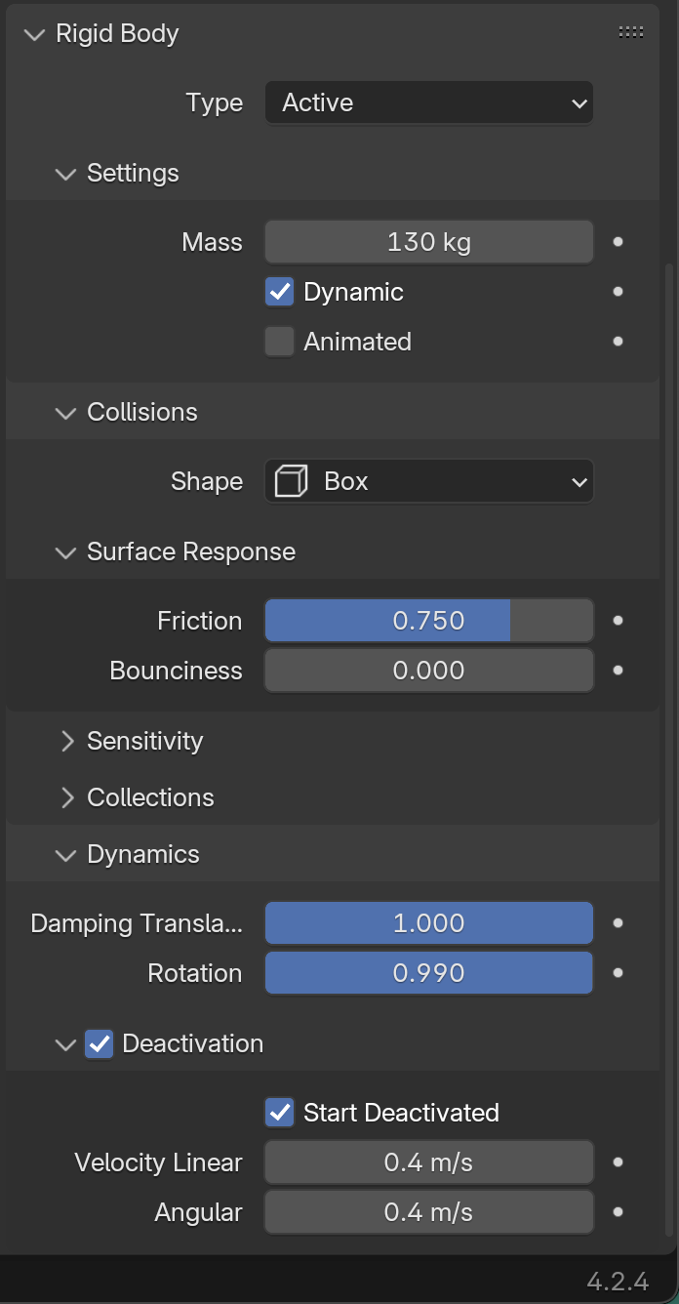Screen dimensions: 679x1304
Task: Click the animate dot beside Dynamic
Action: pyautogui.click(x=618, y=292)
